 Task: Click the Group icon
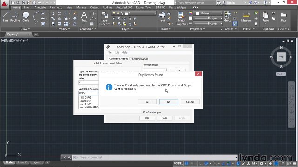(228, 17)
